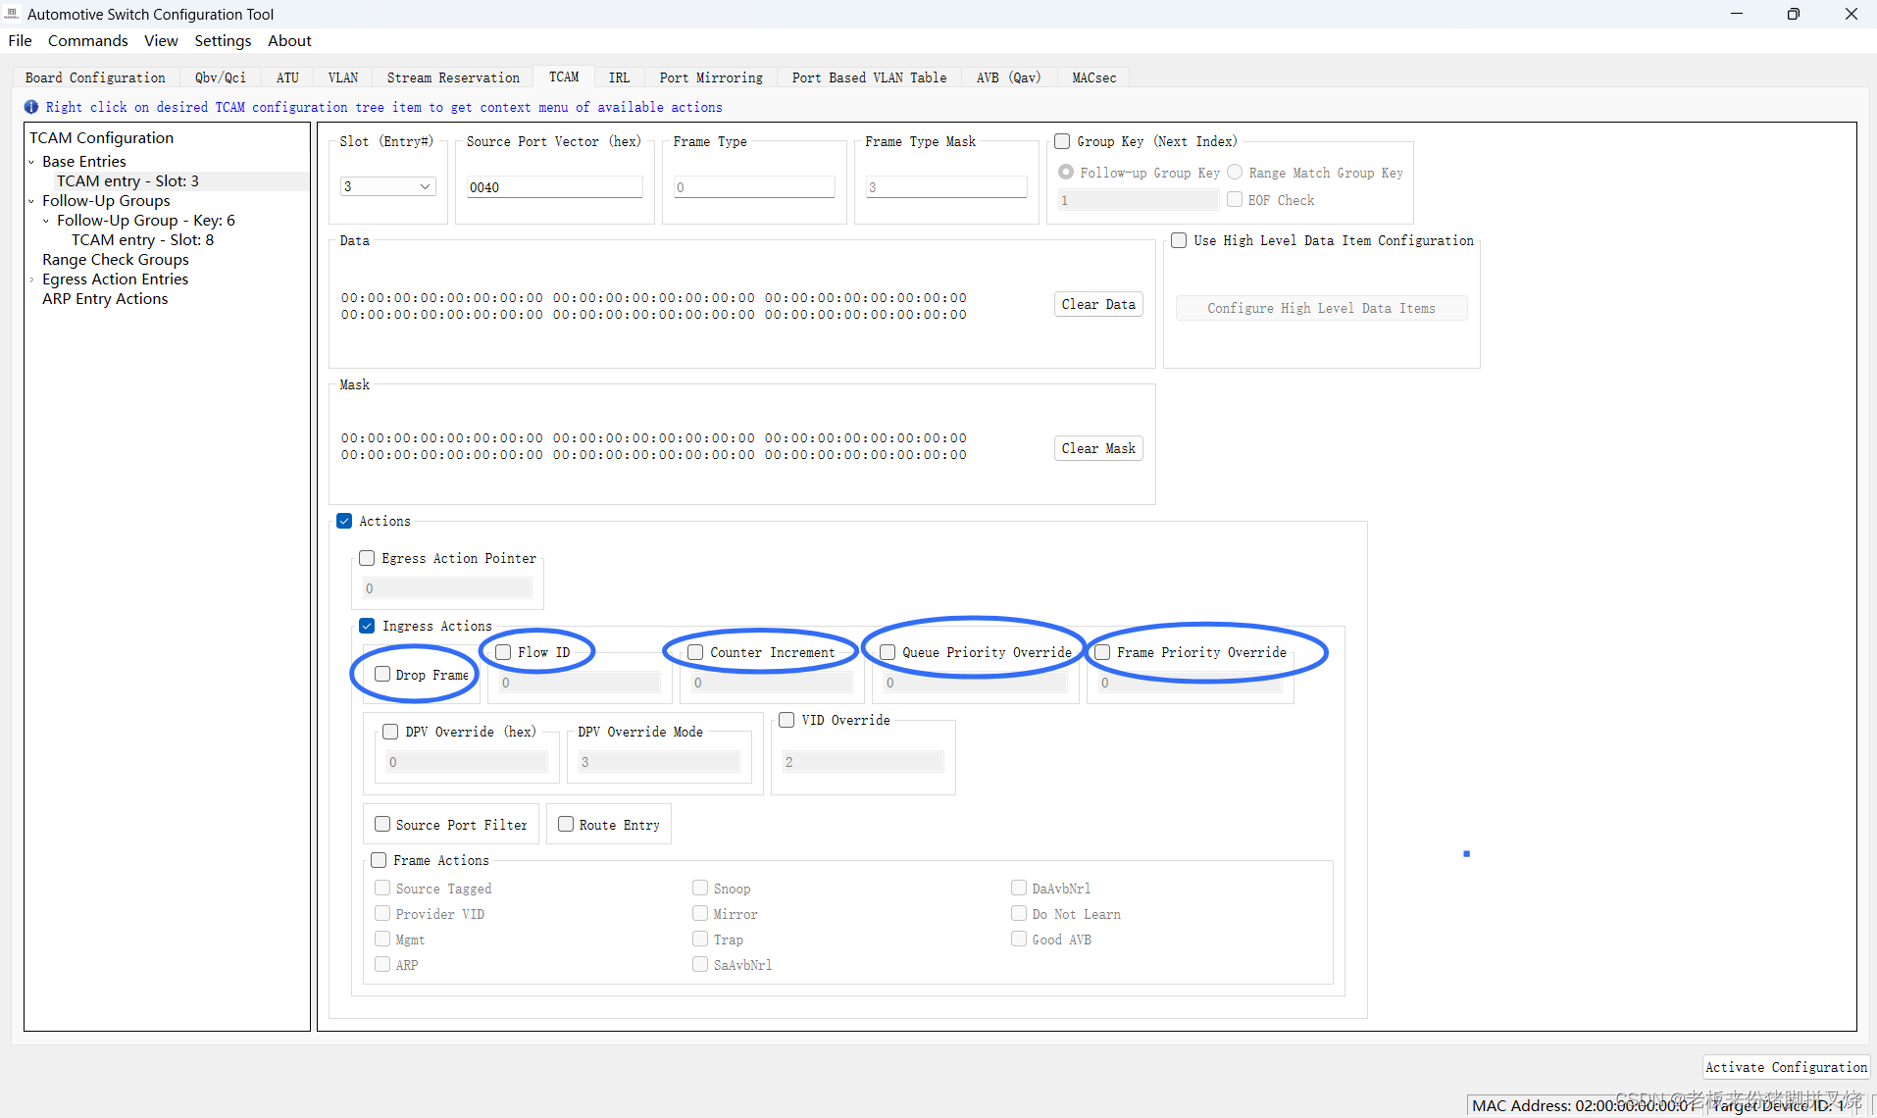The height and width of the screenshot is (1118, 1877).
Task: Click the application icon in the title bar
Action: (12, 14)
